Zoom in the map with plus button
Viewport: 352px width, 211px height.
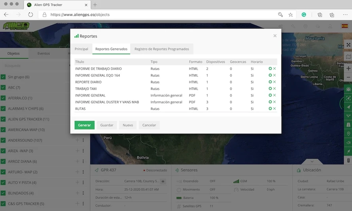click(x=348, y=68)
